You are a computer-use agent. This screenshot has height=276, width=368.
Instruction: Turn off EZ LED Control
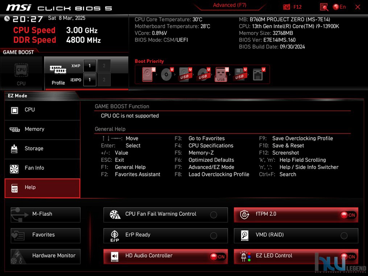(x=296, y=256)
